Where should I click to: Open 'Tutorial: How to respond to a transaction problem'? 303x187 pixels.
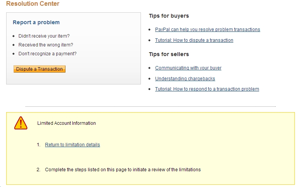click(x=207, y=89)
